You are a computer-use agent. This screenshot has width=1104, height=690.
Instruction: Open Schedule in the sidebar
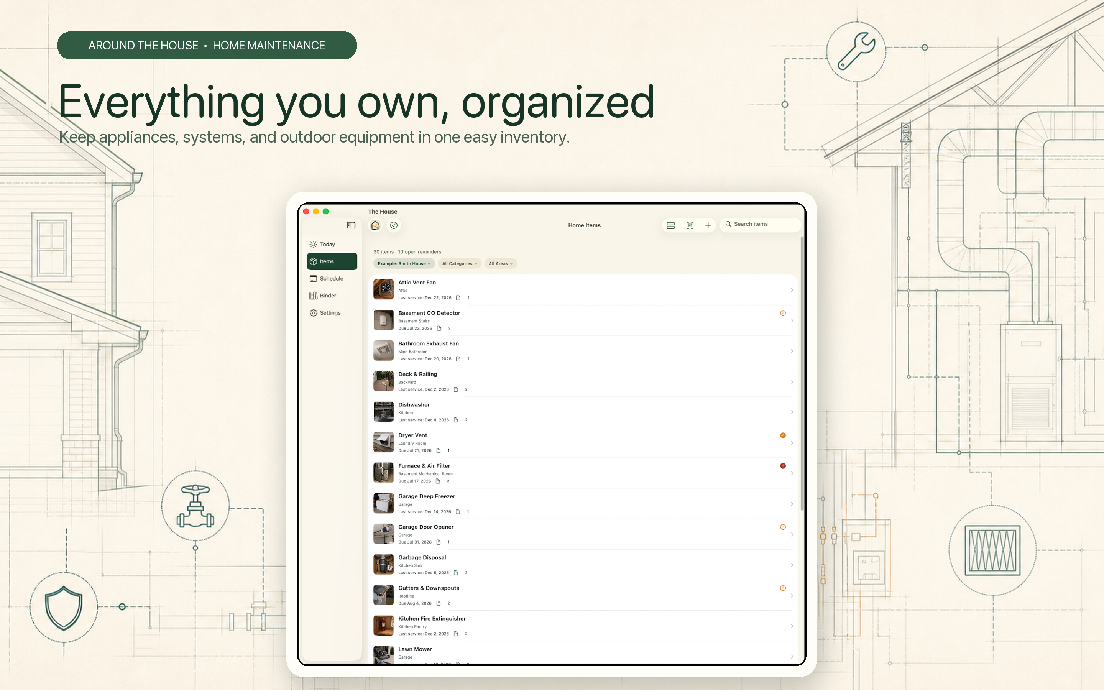tap(332, 278)
